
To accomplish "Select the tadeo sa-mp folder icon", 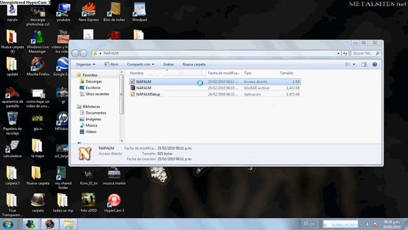I will pos(62,203).
